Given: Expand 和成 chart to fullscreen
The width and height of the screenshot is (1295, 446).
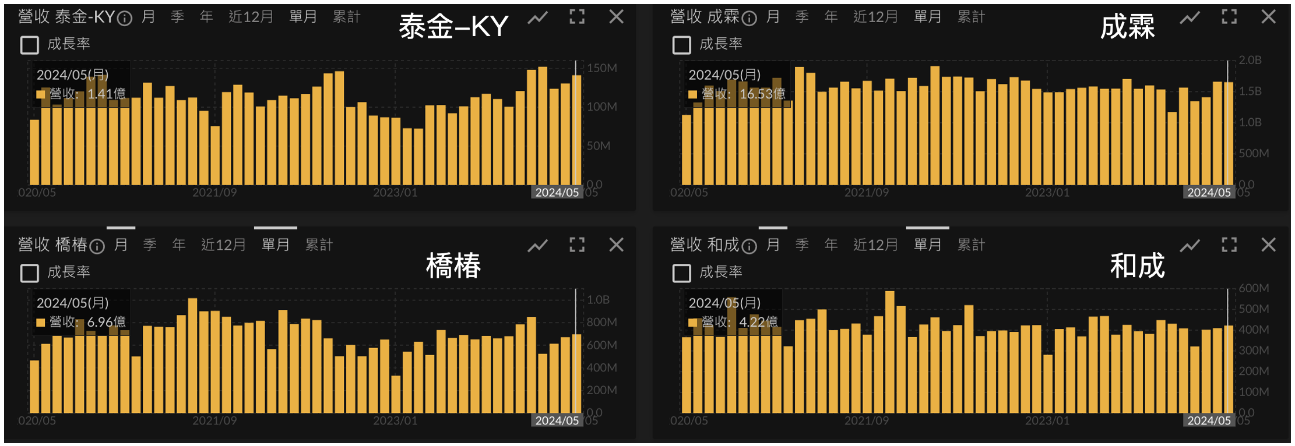Looking at the screenshot, I should (1229, 245).
